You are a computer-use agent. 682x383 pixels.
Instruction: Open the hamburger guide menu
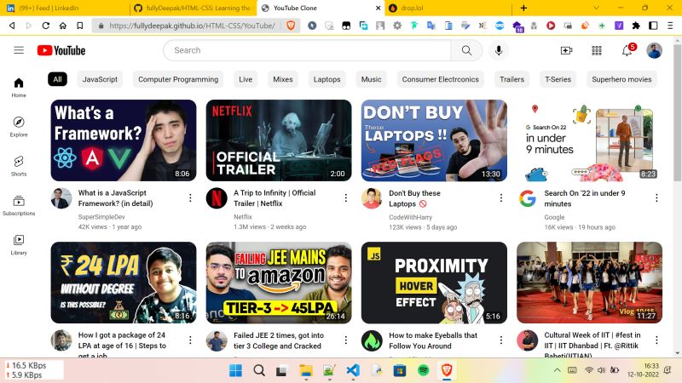click(x=19, y=50)
